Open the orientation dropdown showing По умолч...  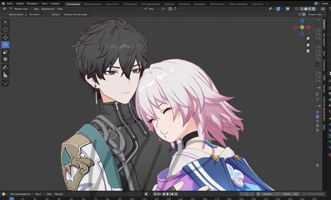[34, 14]
